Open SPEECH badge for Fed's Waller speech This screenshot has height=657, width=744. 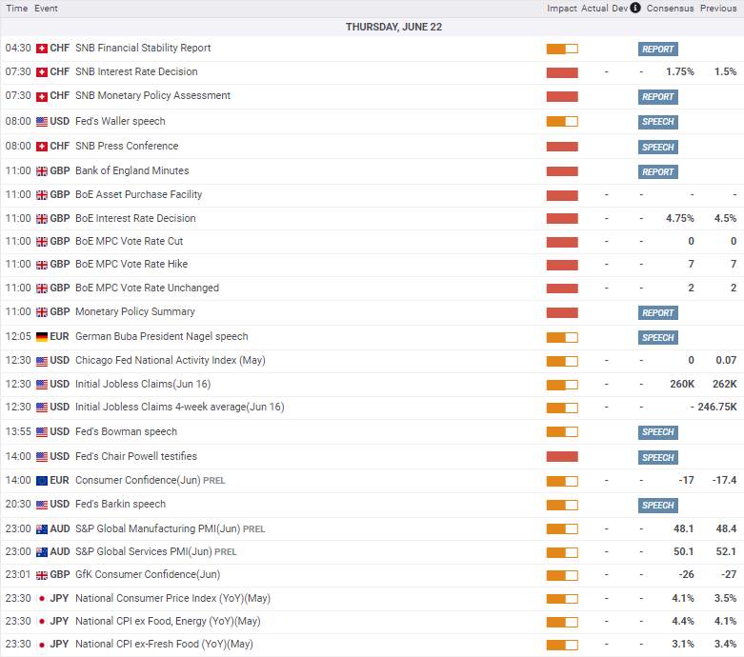coord(657,122)
